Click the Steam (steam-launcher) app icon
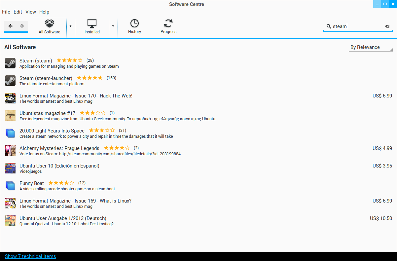The width and height of the screenshot is (397, 261). (x=10, y=81)
